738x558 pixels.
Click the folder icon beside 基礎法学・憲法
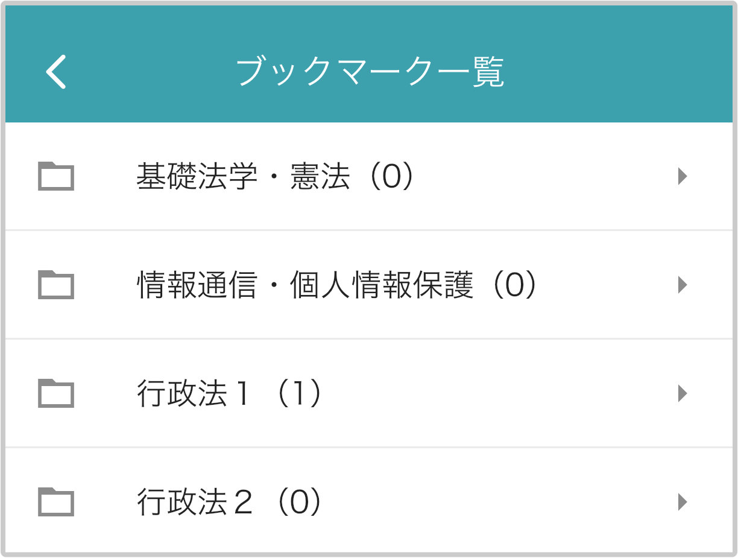pos(56,176)
